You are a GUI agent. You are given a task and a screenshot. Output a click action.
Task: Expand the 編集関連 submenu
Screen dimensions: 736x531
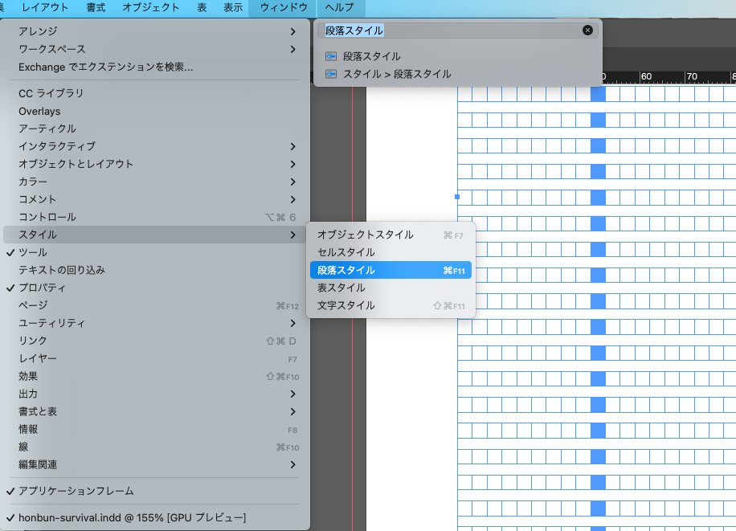(157, 465)
